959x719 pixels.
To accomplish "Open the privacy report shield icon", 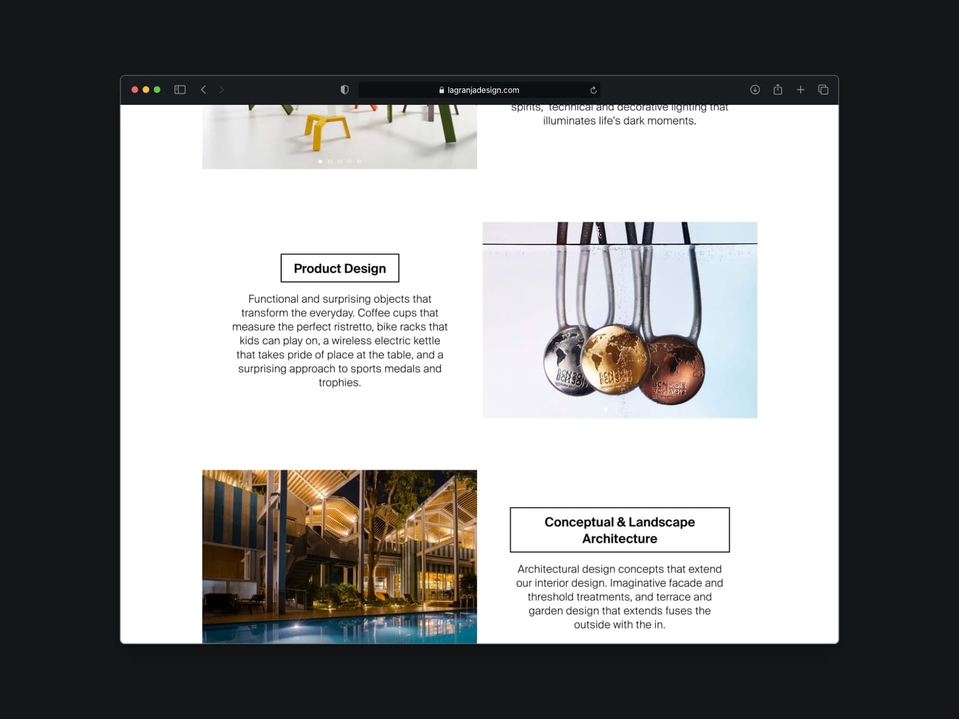I will 345,90.
